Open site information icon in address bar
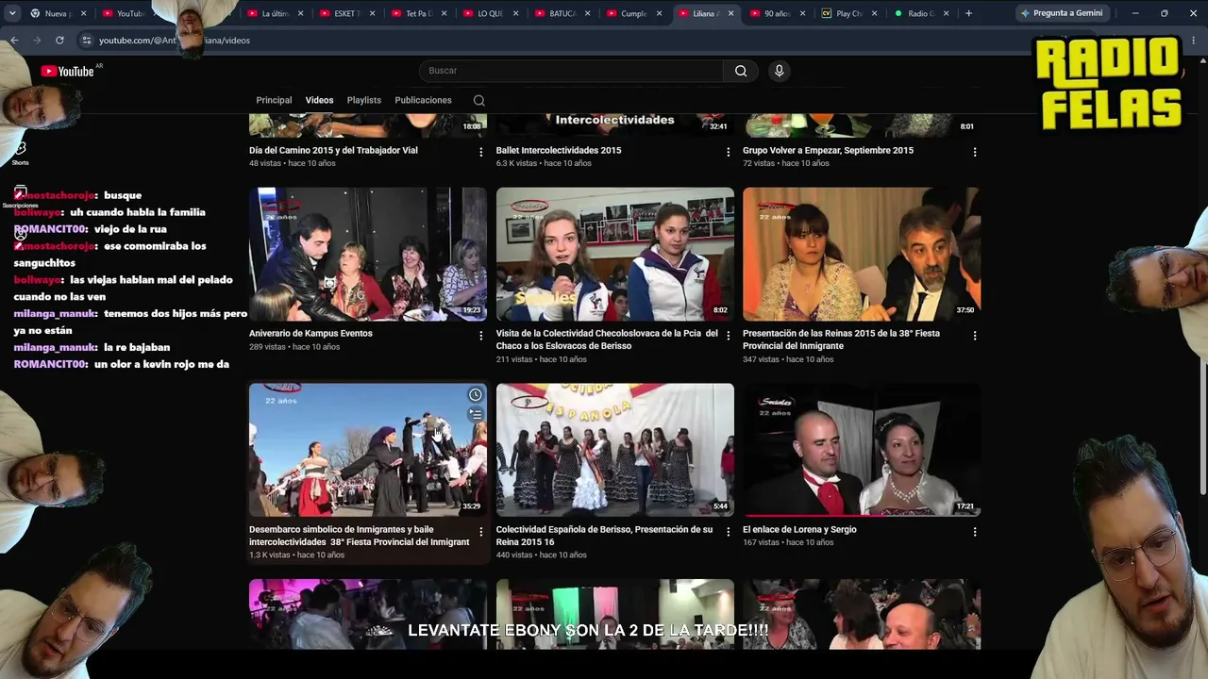Viewport: 1208px width, 679px height. [86, 41]
